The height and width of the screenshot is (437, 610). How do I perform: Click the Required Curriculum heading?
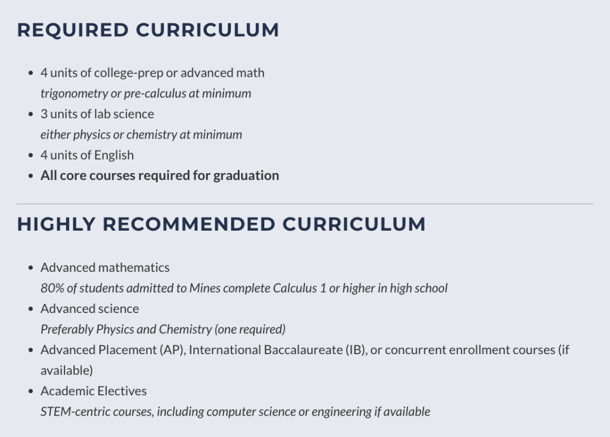[148, 30]
